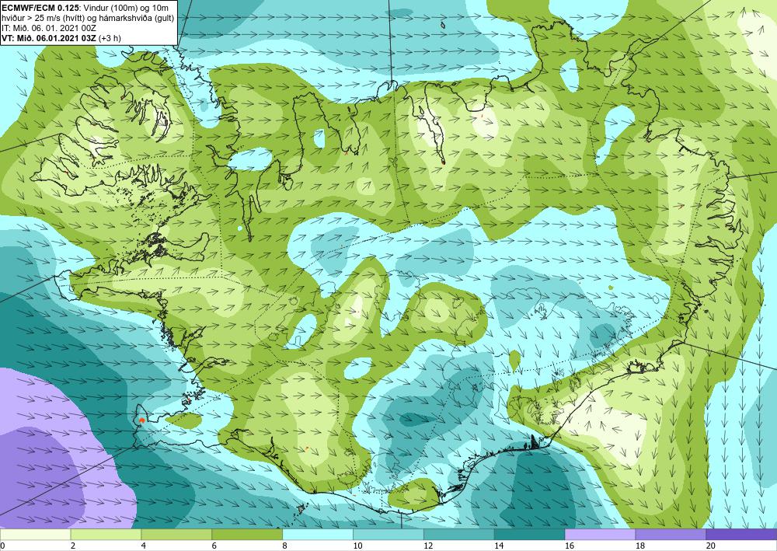The height and width of the screenshot is (551, 777).
Task: Click the legend label '20'
Action: tap(711, 546)
